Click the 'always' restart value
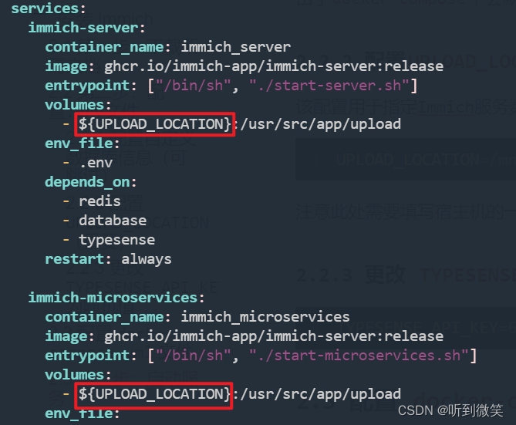This screenshot has height=425, width=516. [147, 259]
